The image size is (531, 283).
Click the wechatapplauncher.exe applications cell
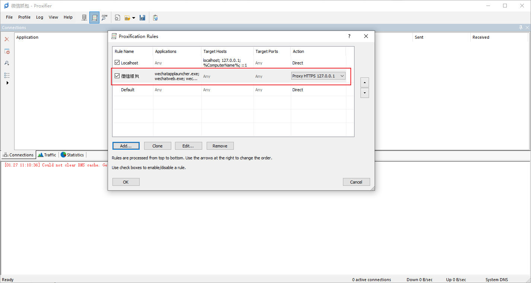pos(177,76)
